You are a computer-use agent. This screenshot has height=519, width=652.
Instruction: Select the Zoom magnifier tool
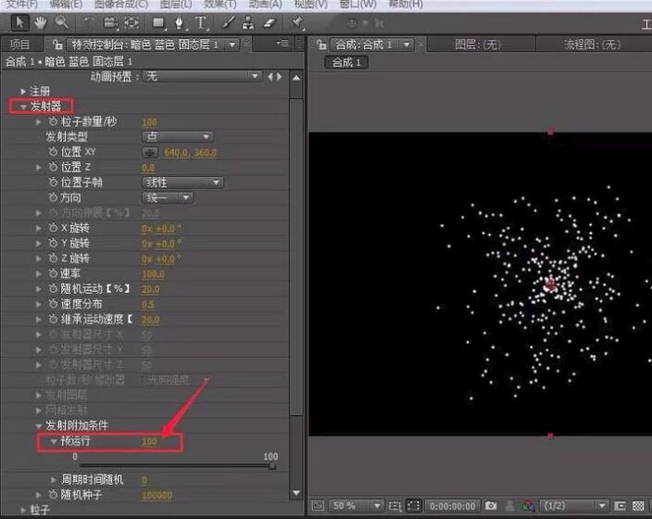click(62, 21)
